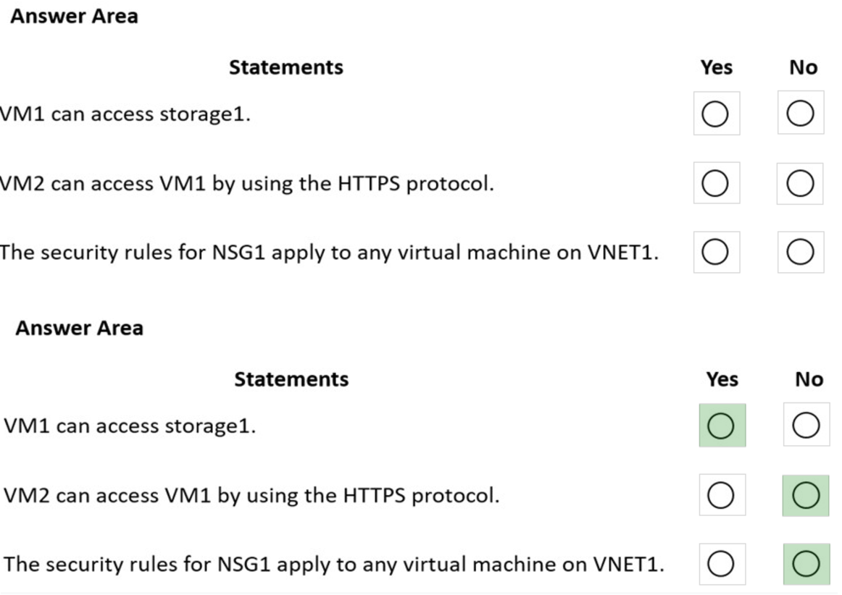842x595 pixels.
Task: Click upper 'VM2 can access VM1' HTTPS statement text
Action: 246,183
